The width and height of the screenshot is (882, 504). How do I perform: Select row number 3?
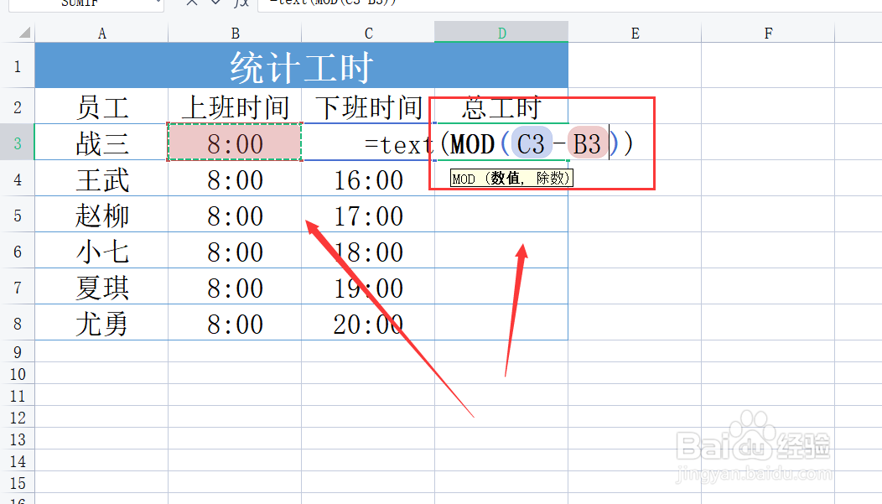pos(18,143)
